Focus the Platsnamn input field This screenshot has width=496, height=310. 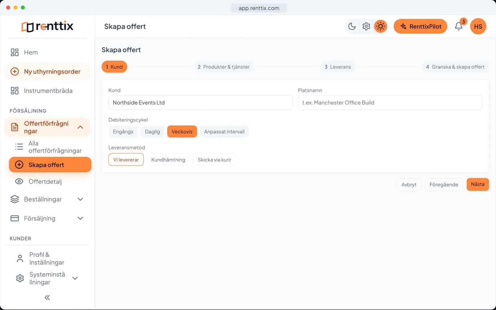tap(390, 103)
